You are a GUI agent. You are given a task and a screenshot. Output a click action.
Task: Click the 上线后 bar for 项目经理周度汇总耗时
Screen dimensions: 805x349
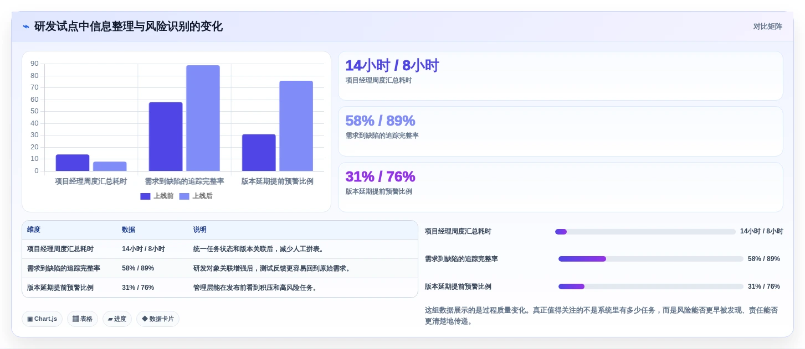tap(110, 166)
